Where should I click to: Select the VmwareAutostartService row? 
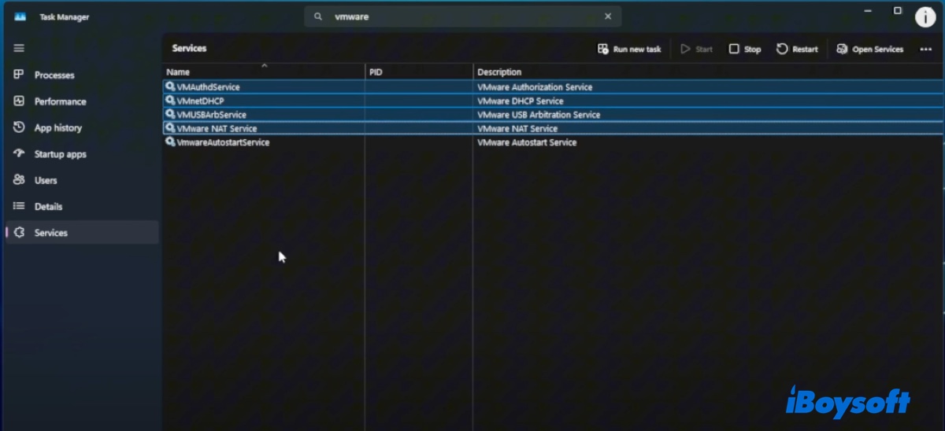tap(224, 142)
